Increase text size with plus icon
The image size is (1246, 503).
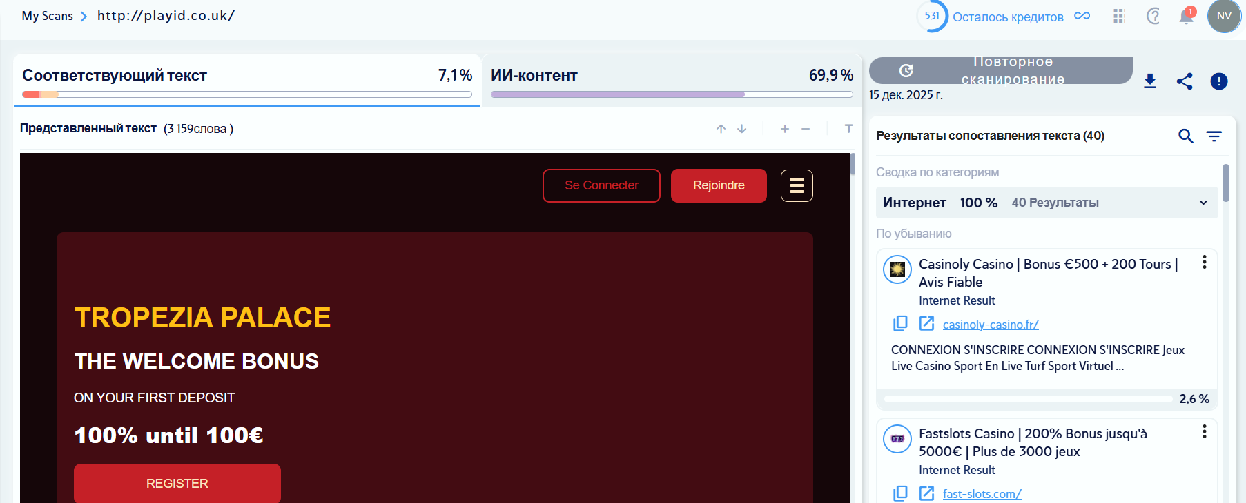point(785,129)
